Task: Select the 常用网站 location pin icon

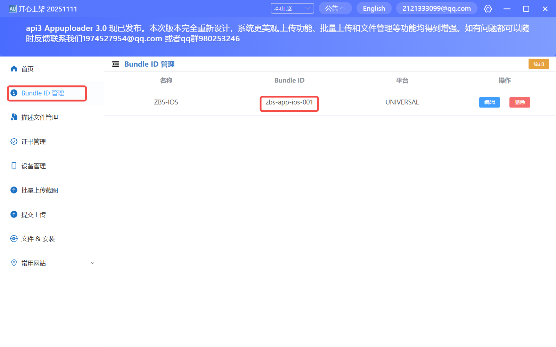Action: tap(14, 263)
